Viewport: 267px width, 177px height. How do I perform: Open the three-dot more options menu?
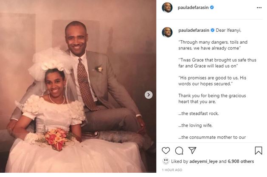coord(259,8)
